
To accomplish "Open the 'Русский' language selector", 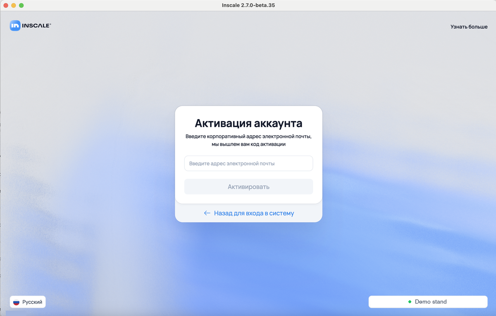I will click(x=28, y=302).
